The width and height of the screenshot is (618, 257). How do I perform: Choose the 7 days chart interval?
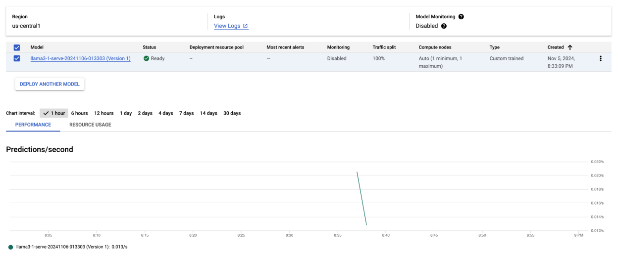click(187, 113)
